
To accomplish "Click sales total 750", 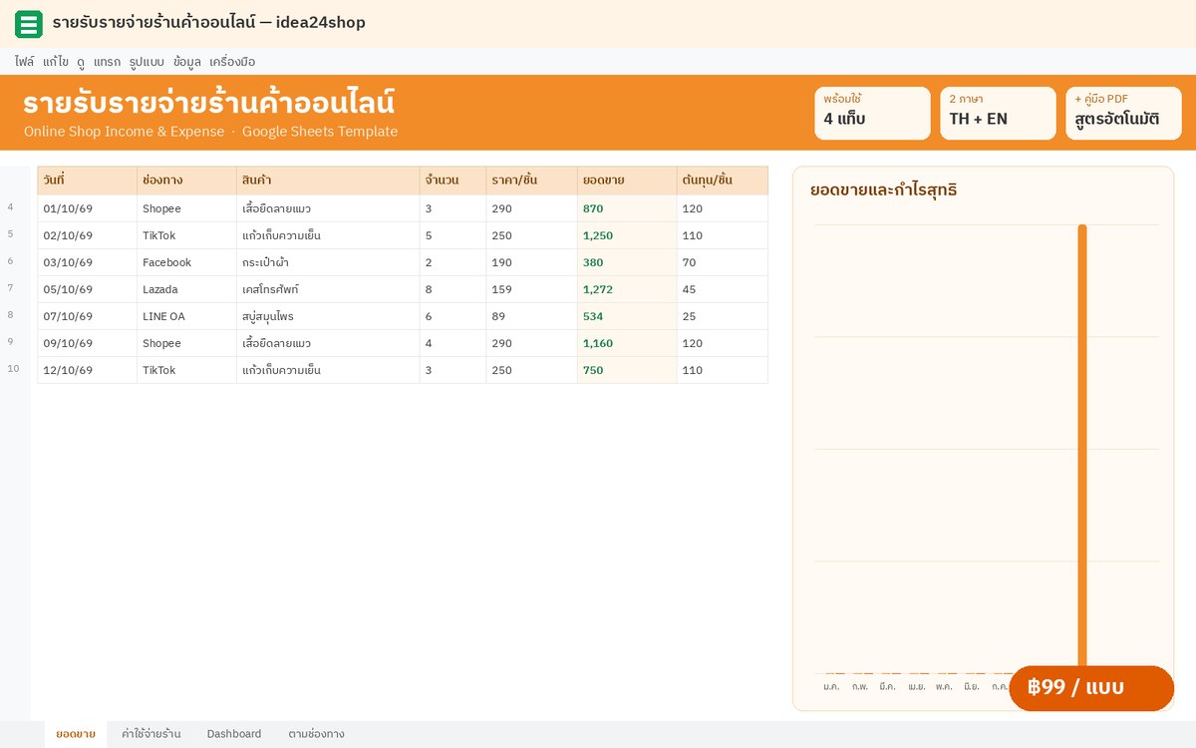I will (627, 370).
